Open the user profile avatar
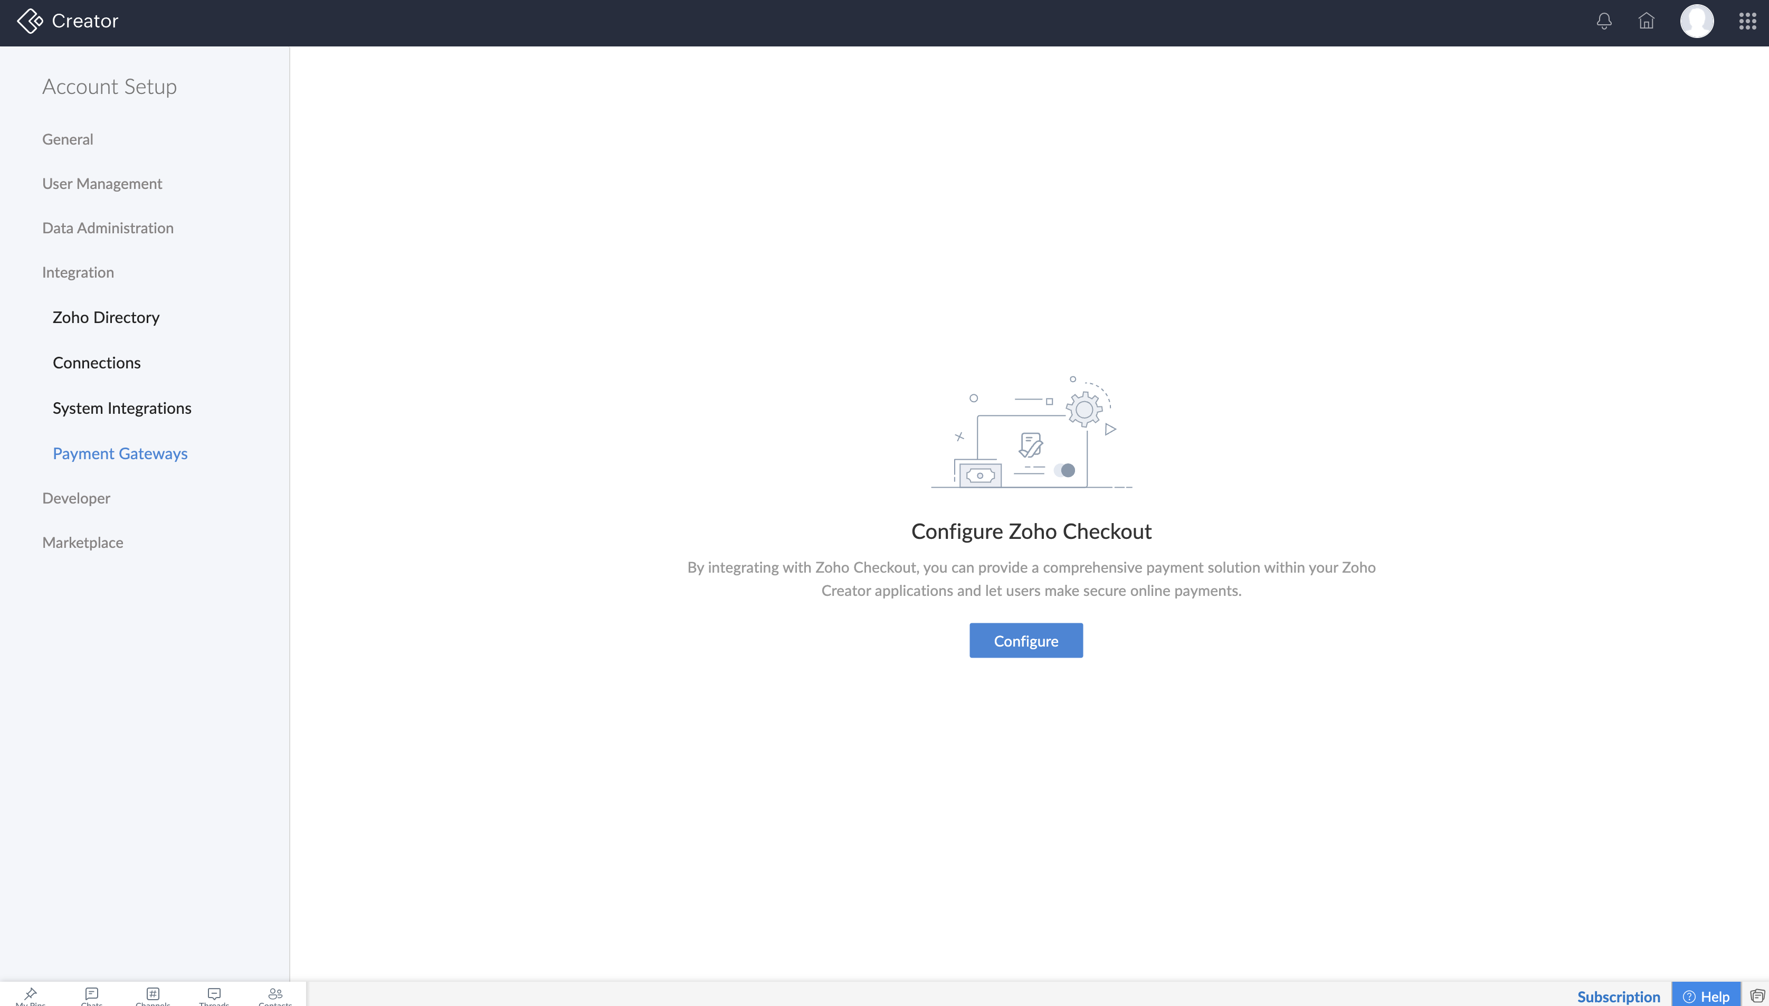 1697,21
